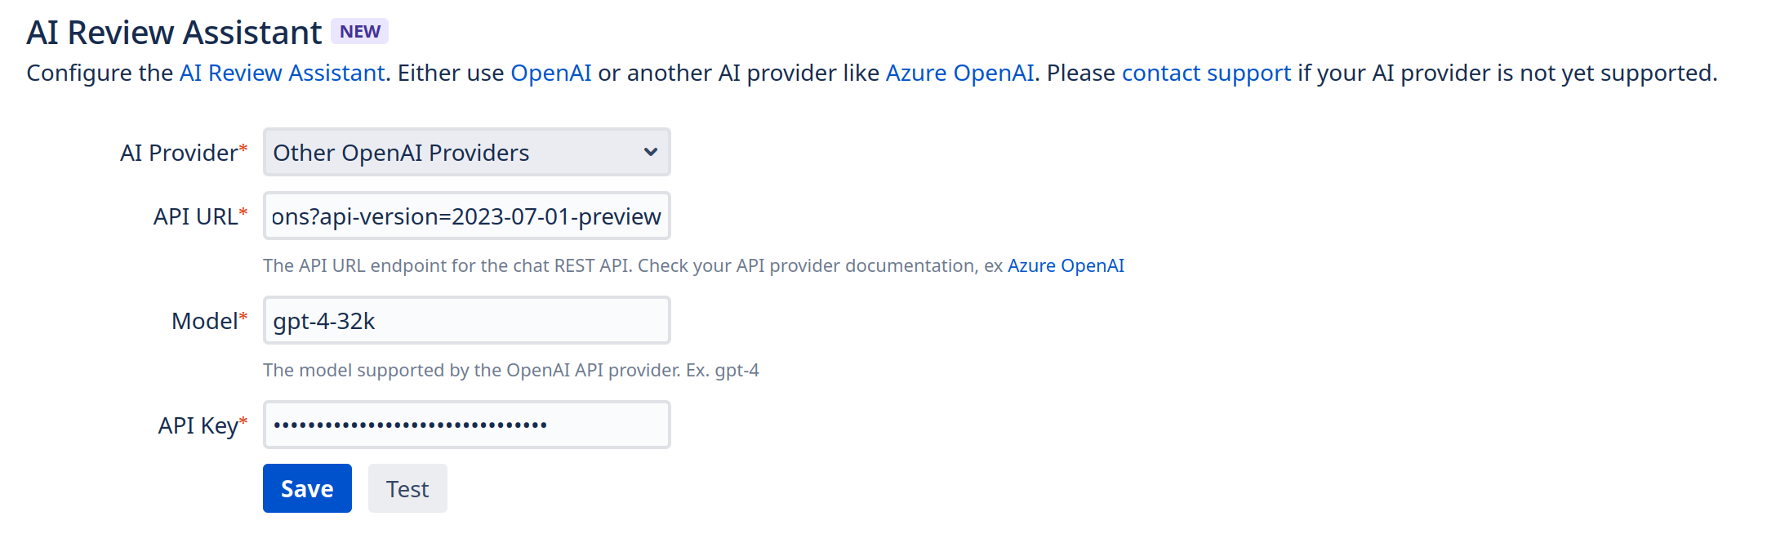Open the Azure OpenAI link in the top description
This screenshot has width=1767, height=534.
959,73
